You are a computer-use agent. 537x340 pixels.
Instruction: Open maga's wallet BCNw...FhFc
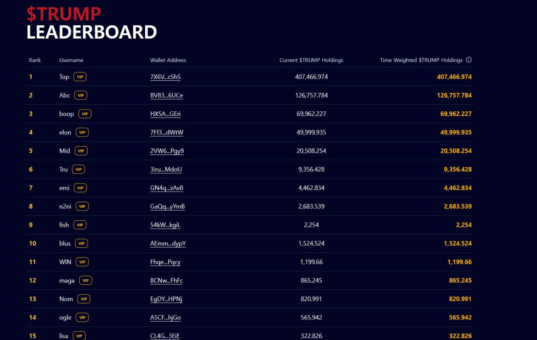(x=167, y=280)
